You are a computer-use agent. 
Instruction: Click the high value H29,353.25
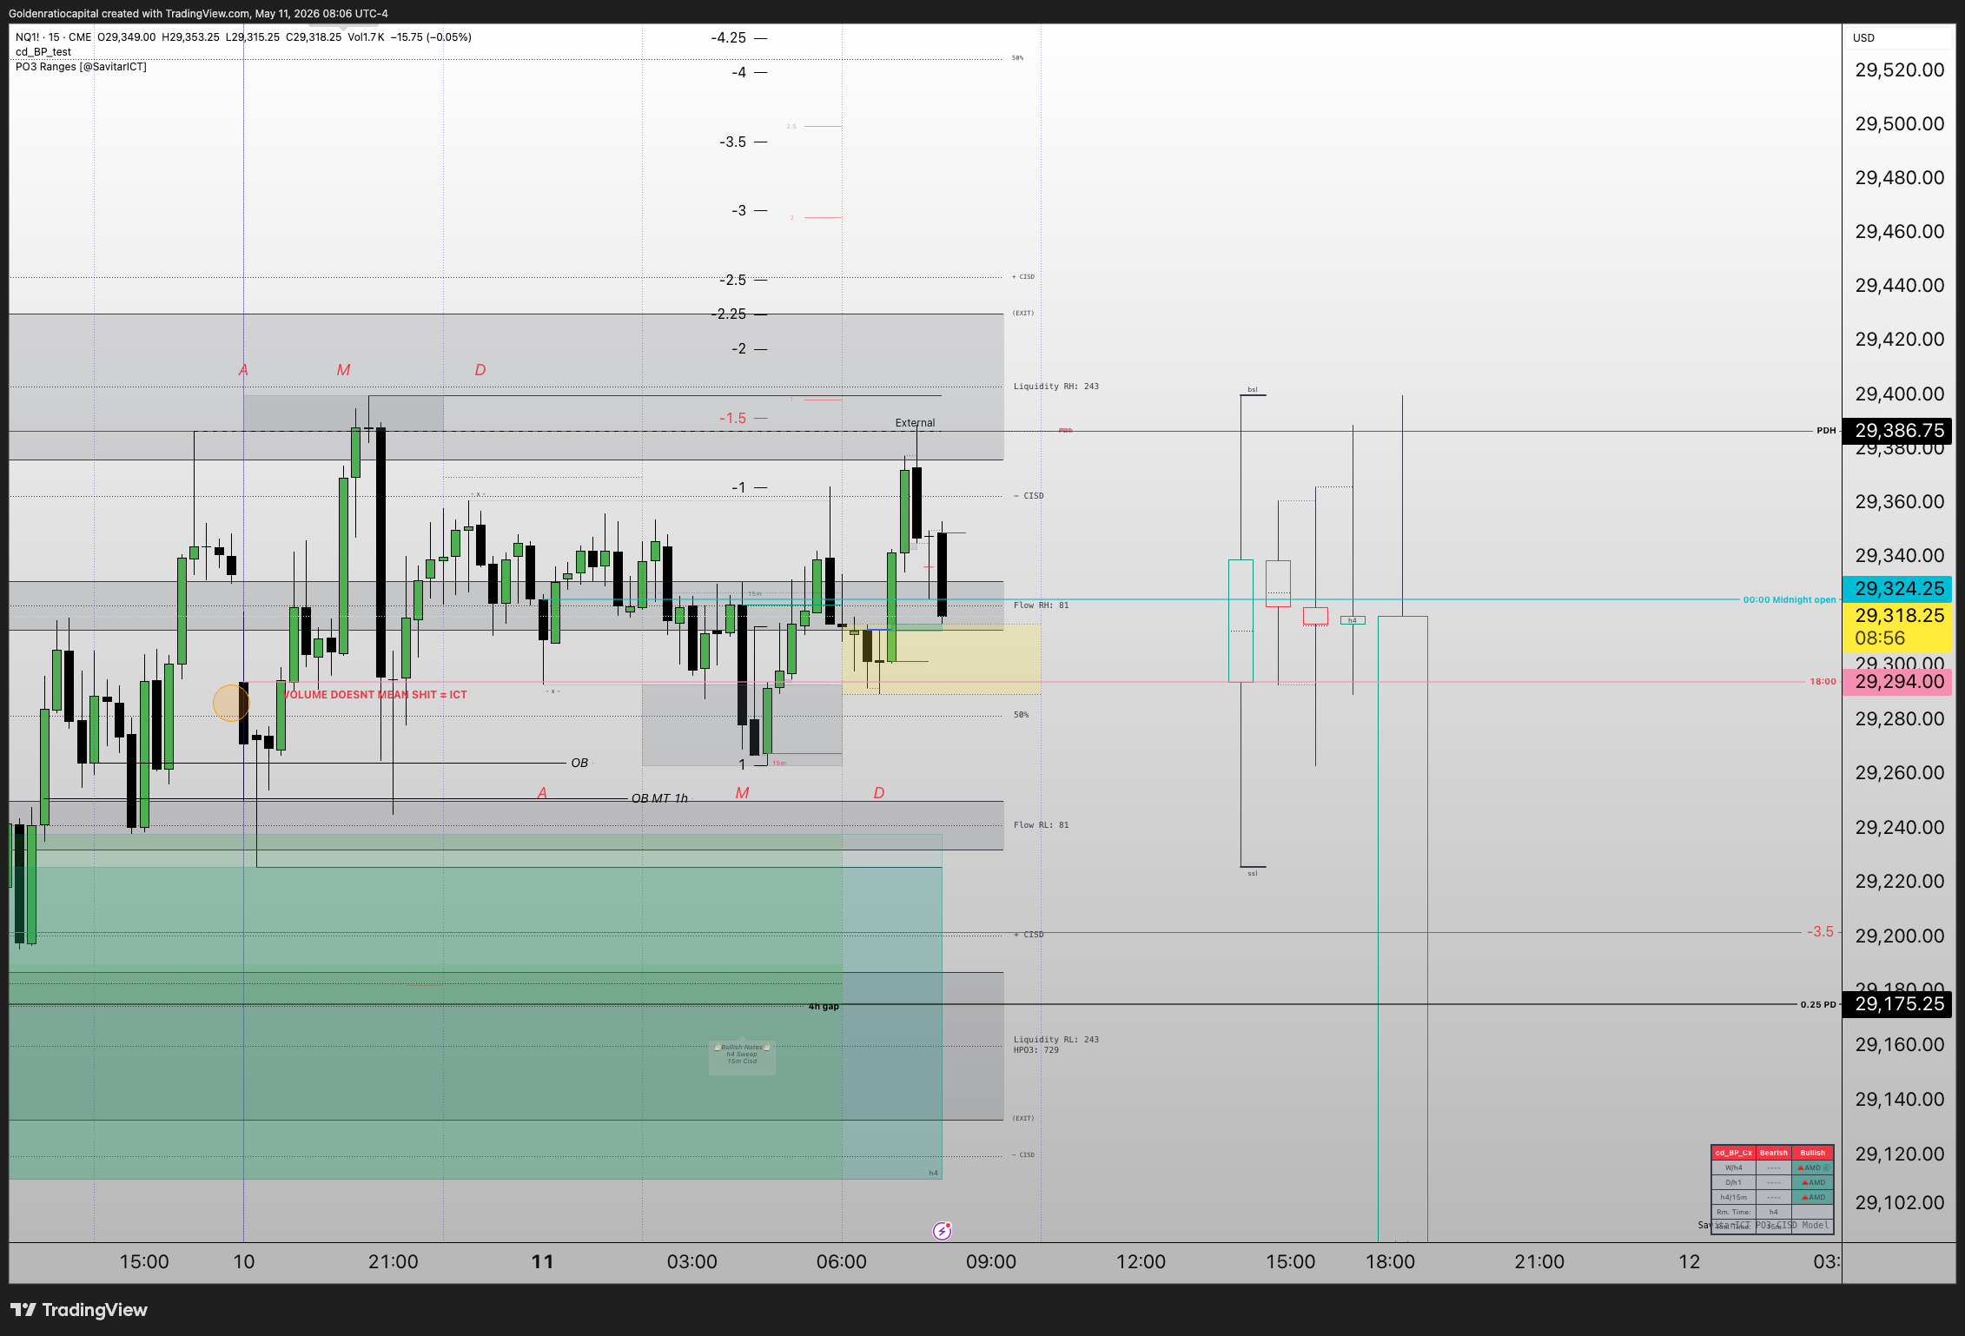pos(190,37)
